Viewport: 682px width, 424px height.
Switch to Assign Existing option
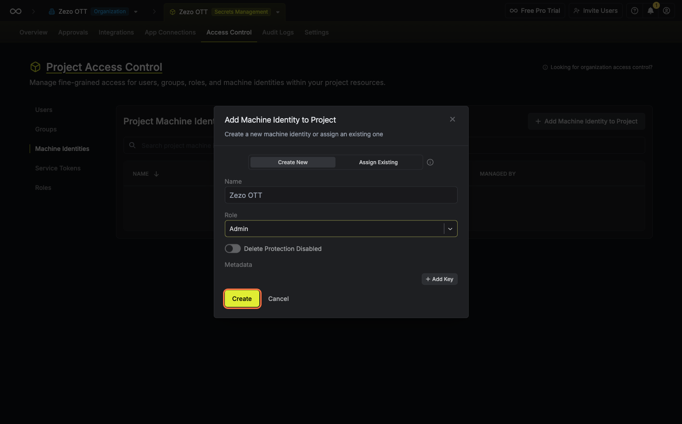click(x=378, y=162)
